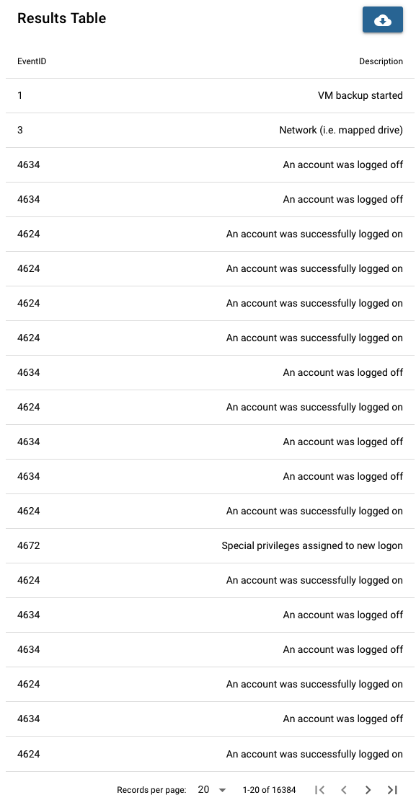The image size is (416, 808).
Task: Go to previous page of results
Action: [x=344, y=789]
